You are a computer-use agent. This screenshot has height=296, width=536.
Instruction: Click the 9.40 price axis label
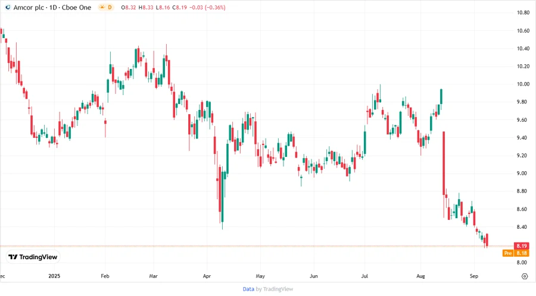523,138
